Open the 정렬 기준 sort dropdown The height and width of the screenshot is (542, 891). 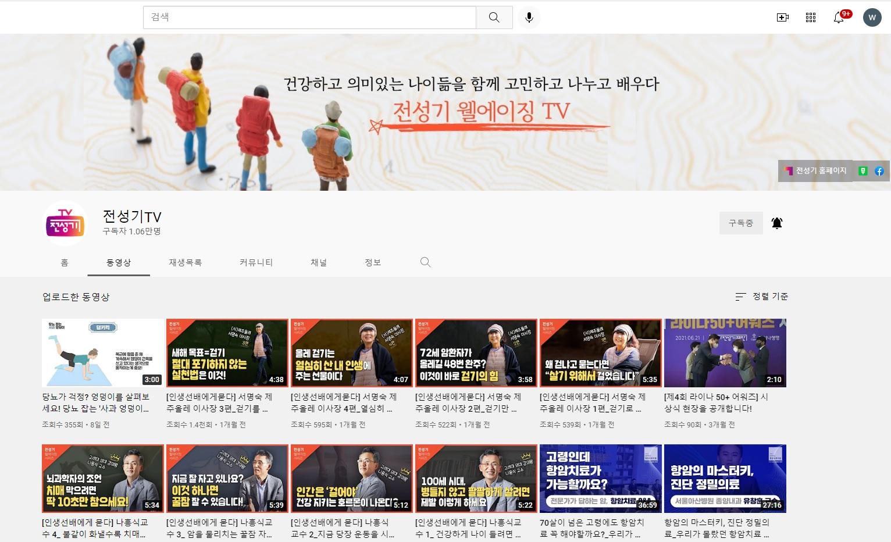pos(761,297)
